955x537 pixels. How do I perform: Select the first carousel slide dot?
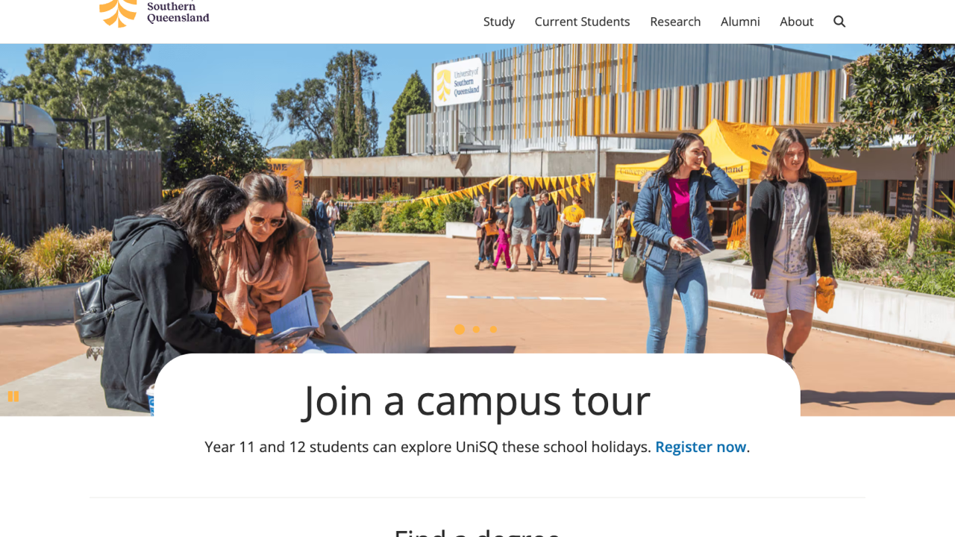(x=460, y=329)
